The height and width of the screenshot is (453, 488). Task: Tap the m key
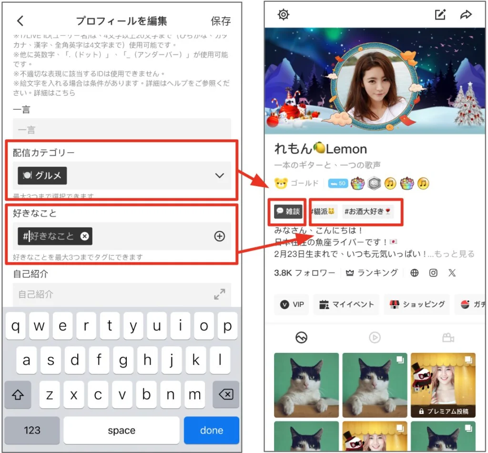click(x=194, y=394)
